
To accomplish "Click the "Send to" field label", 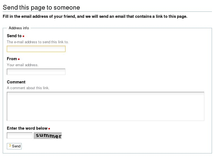I will pos(14,36).
